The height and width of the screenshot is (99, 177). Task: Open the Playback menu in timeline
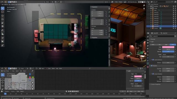pyautogui.click(x=7, y=91)
